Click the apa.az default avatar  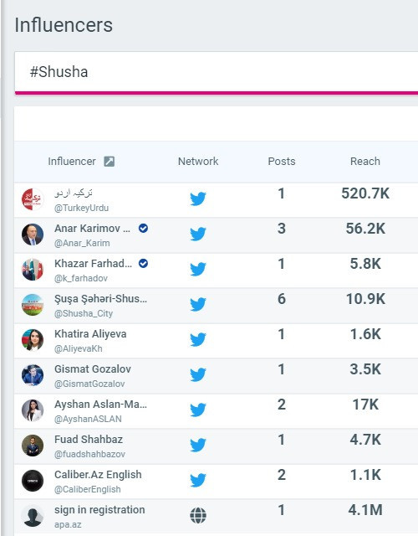(33, 516)
